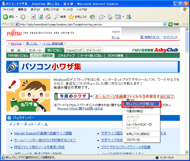
Task: Click the cartoon boy 小ワザ集 illustration
Action: (x=28, y=95)
